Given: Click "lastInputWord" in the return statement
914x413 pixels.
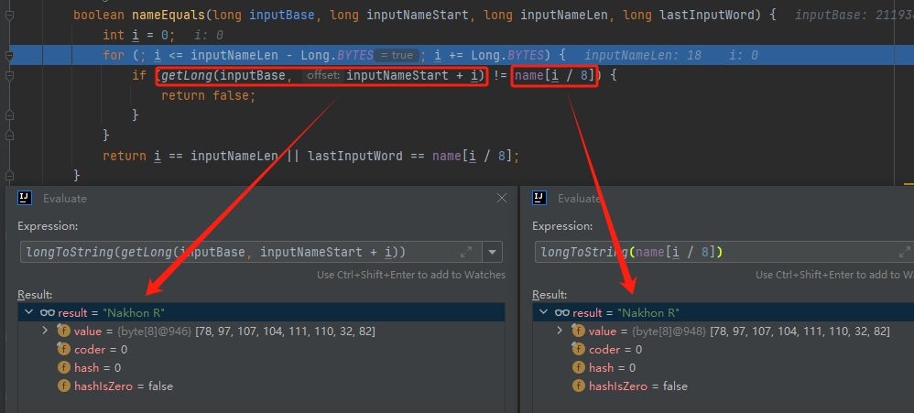Looking at the screenshot, I should coord(355,156).
